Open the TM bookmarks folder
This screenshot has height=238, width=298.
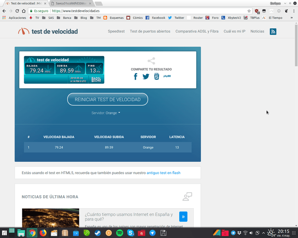[x=95, y=17]
